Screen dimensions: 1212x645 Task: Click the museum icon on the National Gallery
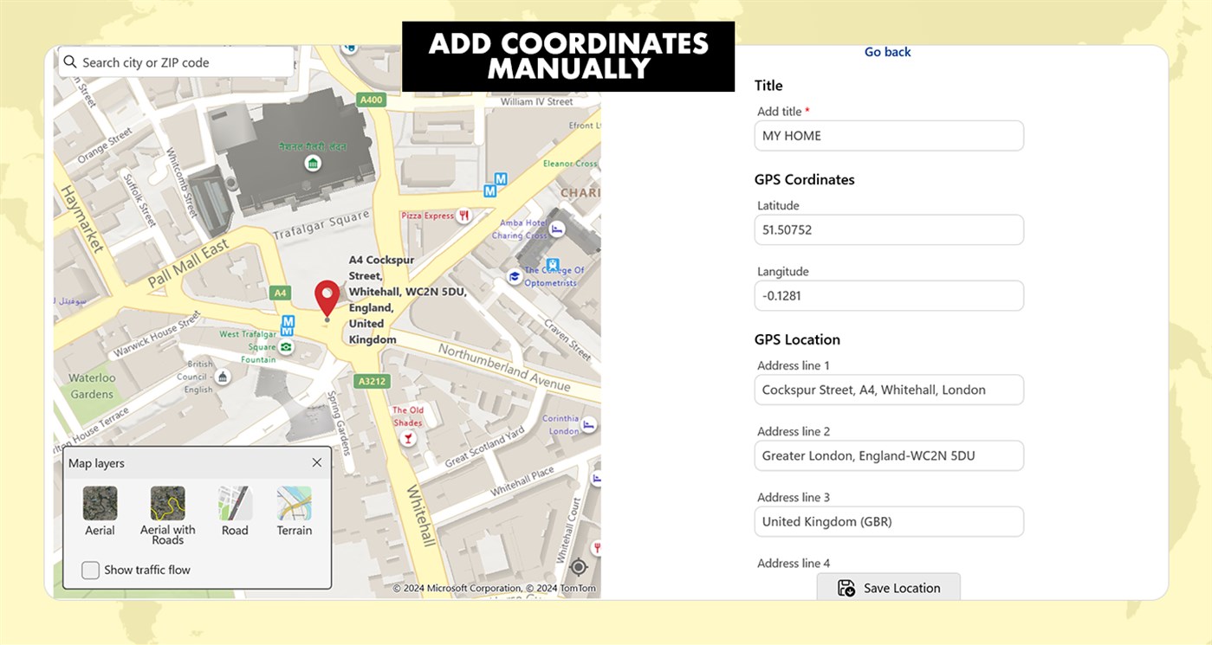click(x=313, y=162)
